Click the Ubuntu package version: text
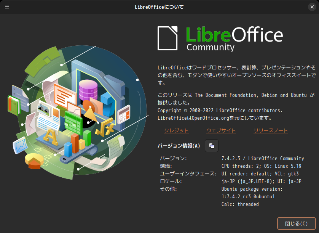 (x=252, y=189)
